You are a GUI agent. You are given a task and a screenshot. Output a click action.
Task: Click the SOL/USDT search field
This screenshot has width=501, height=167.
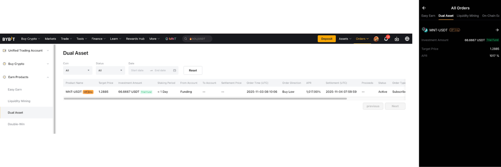pyautogui.click(x=197, y=39)
